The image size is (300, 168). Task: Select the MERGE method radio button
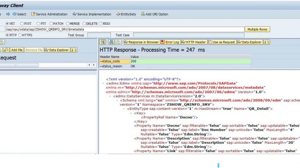(x=67, y=23)
